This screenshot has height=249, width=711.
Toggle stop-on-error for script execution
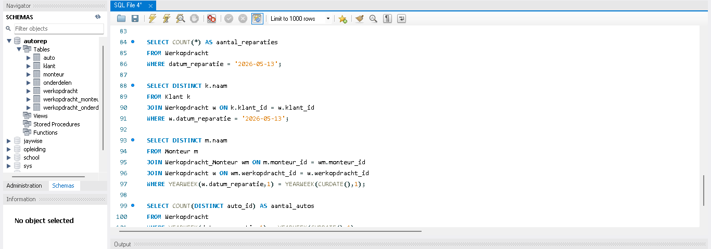211,19
